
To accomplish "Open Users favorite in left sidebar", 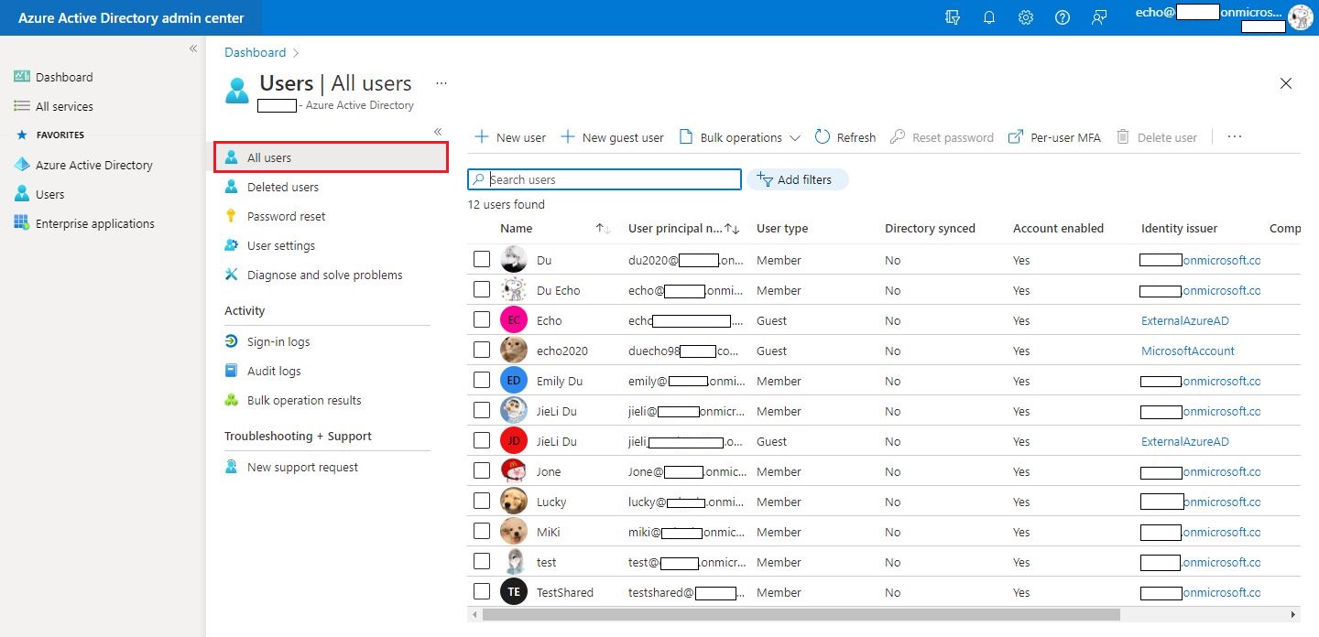I will click(38, 194).
